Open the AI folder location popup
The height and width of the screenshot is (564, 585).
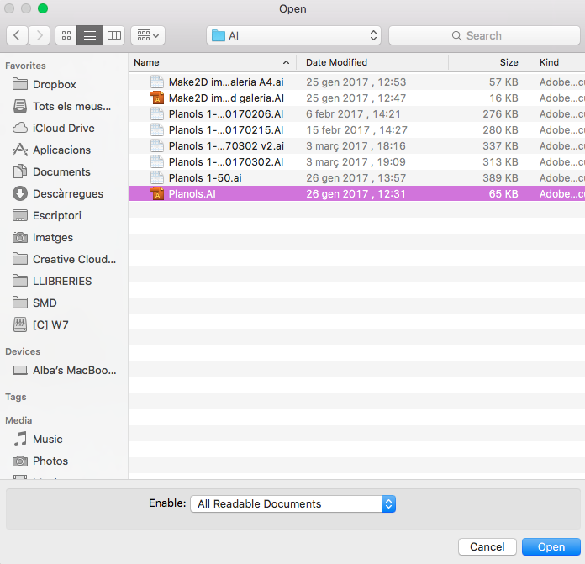(x=293, y=35)
